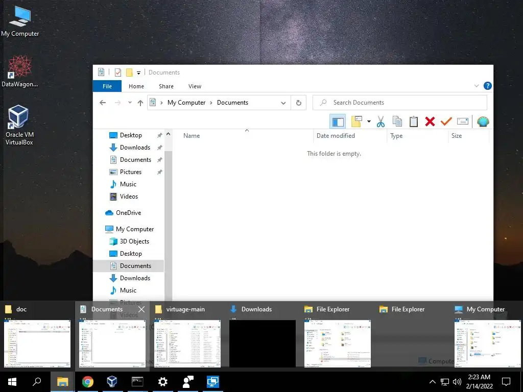Sort by the Type column header

[396, 136]
